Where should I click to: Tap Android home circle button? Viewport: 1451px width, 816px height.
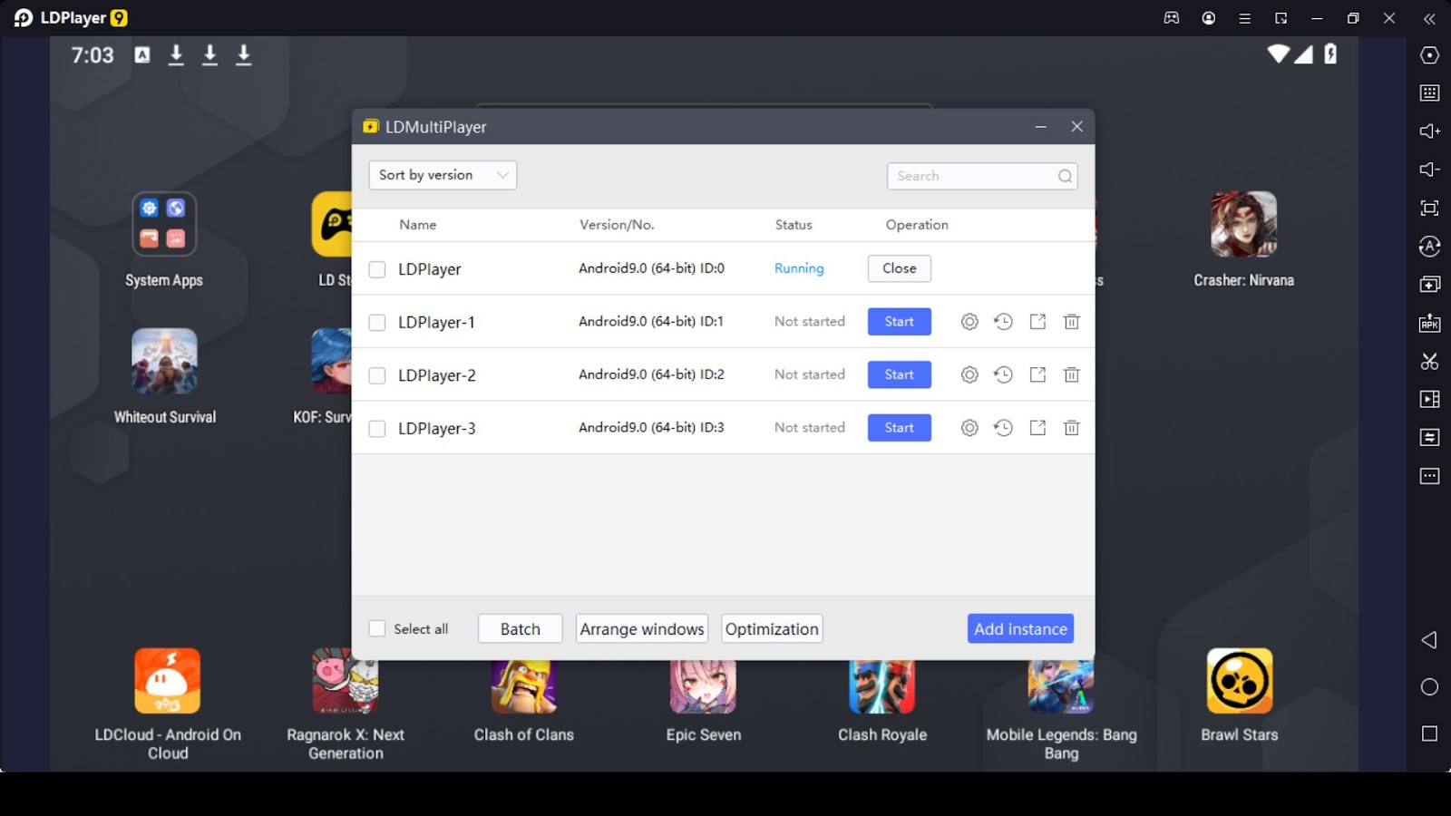click(1429, 687)
